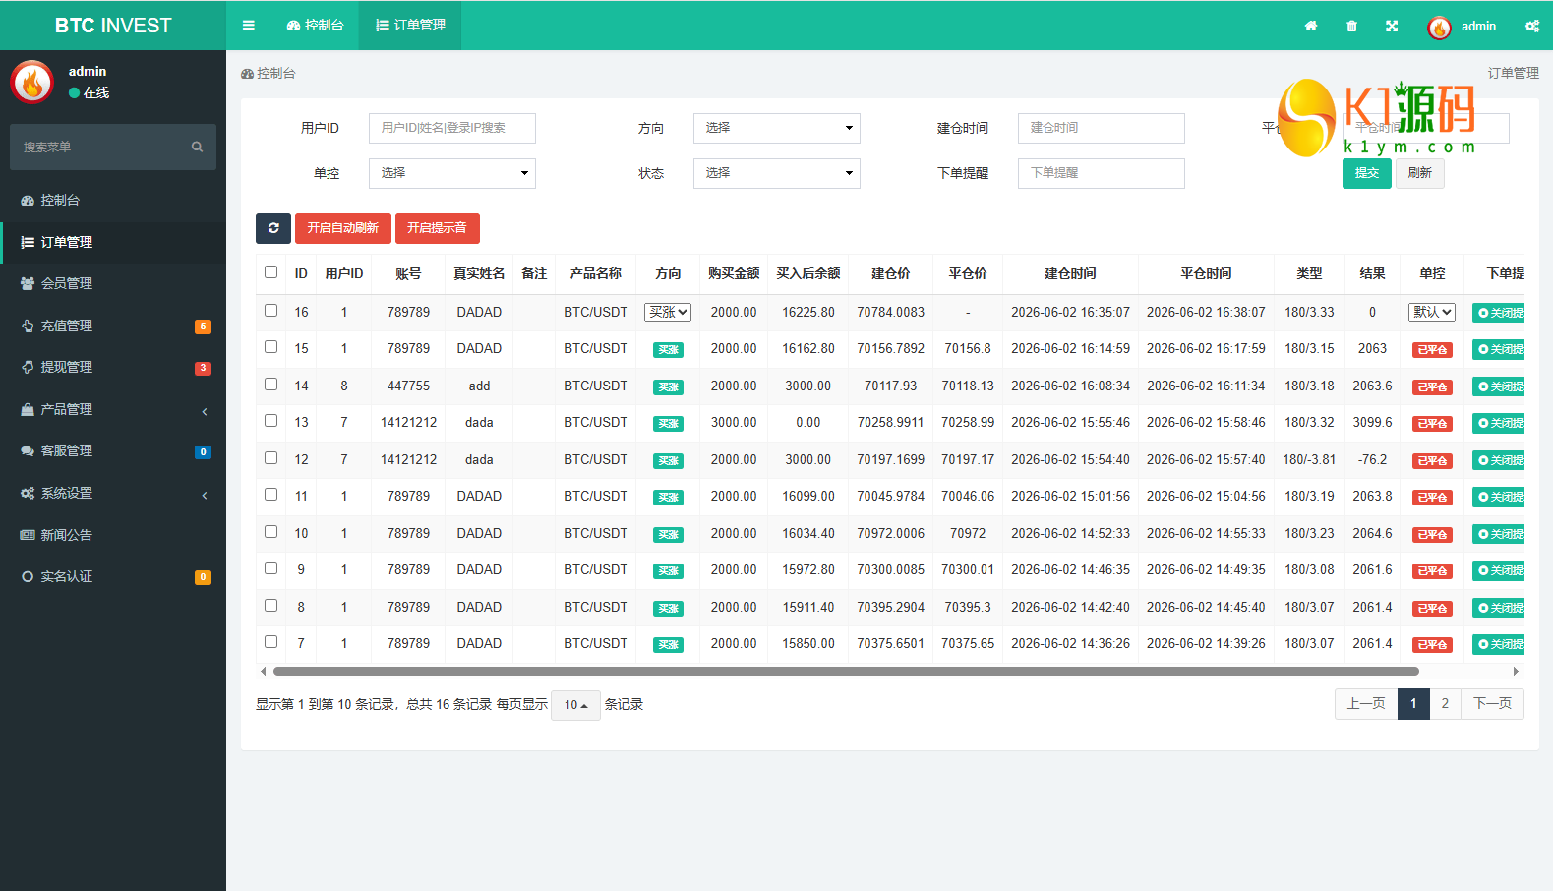The width and height of the screenshot is (1553, 891).
Task: Click the home icon in top bar
Action: click(1311, 26)
